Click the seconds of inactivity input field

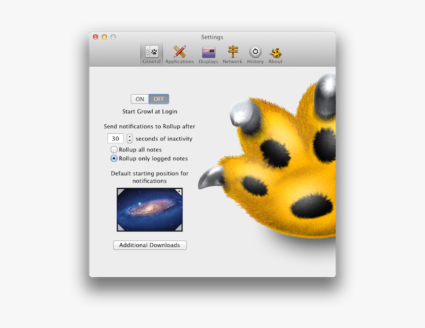coord(116,139)
